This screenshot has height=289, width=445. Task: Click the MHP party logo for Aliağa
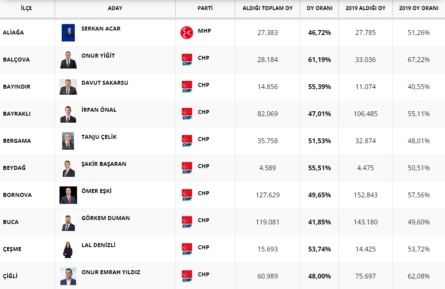(x=187, y=33)
